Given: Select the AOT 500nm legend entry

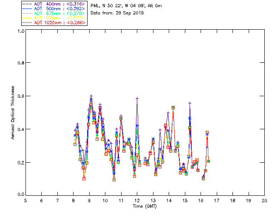Looking at the screenshot, I should [62, 8].
